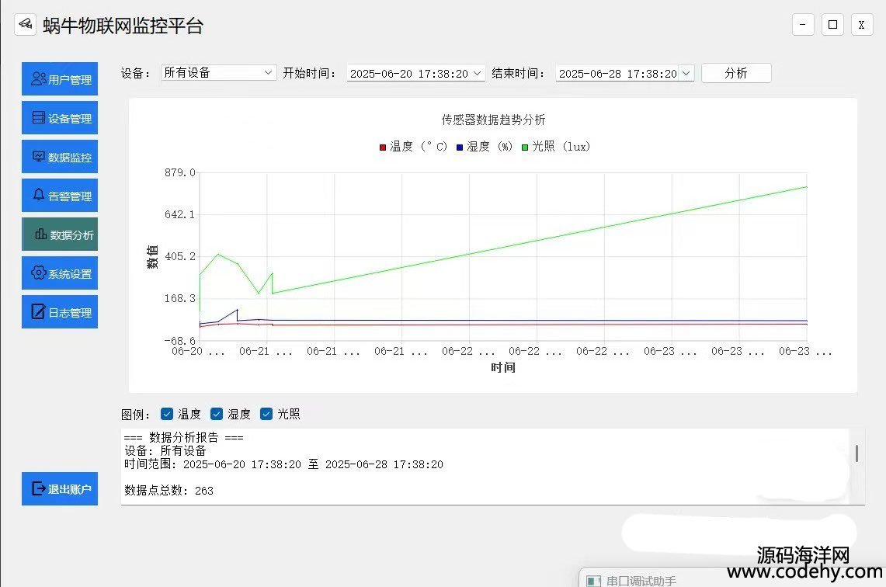Click the system settings gear icon
886x587 pixels.
[38, 273]
